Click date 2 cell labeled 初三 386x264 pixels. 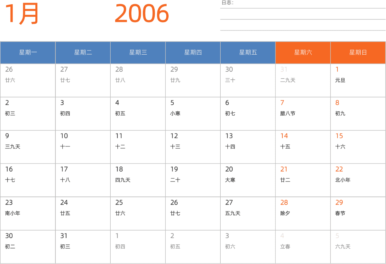[x=28, y=114]
